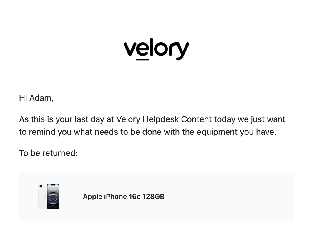Click the word "today" in the message

[225, 119]
